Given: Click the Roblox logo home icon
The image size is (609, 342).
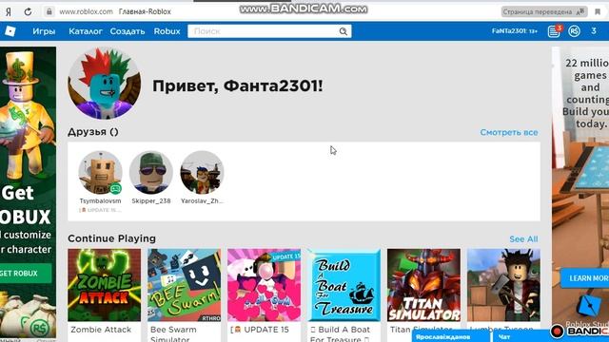Looking at the screenshot, I should (10, 31).
